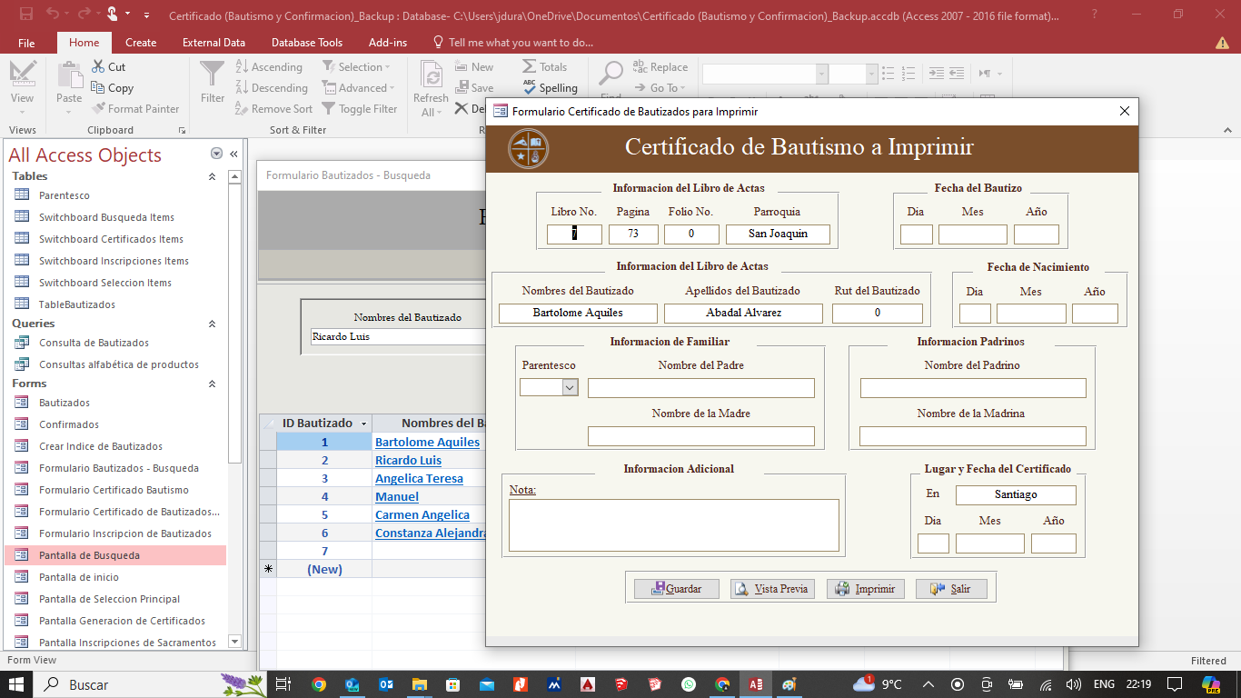Select the Confirmados form
Viewport: 1241px width, 698px height.
click(x=69, y=424)
